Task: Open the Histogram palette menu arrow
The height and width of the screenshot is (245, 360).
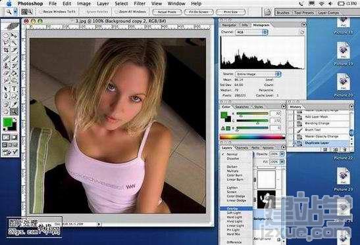Action: pos(304,24)
